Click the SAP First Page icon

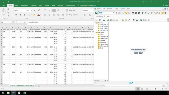(x=143, y=13)
